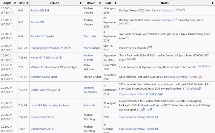Sort table by Driver column arrows

click(x=100, y=3)
